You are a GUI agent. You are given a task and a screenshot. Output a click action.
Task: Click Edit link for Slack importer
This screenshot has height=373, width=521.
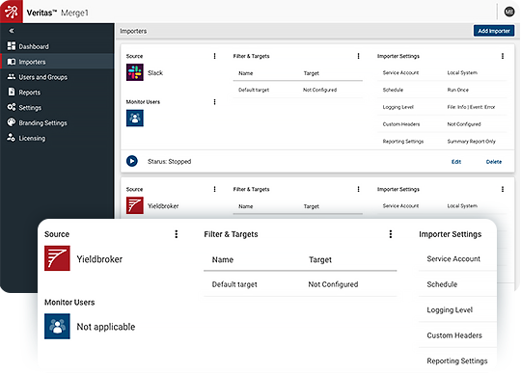[x=456, y=162]
